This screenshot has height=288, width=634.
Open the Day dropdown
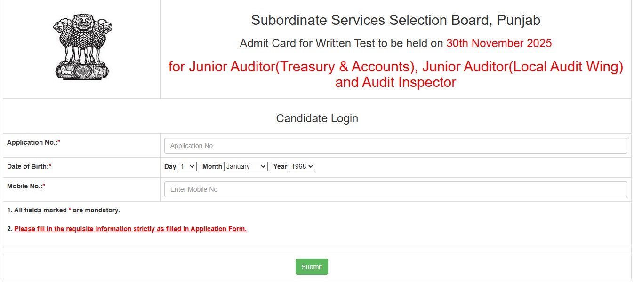point(187,166)
